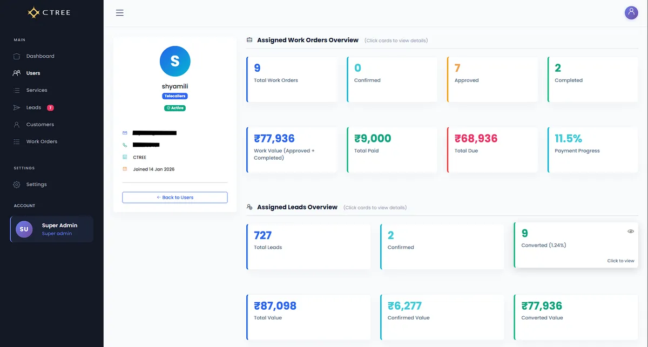The image size is (648, 347).
Task: Click the Confirmed Value ₹6,277 card
Action: 442,317
